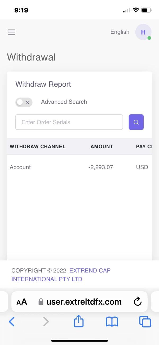Open Extrend Cap International Pty Ltd link

click(61, 275)
